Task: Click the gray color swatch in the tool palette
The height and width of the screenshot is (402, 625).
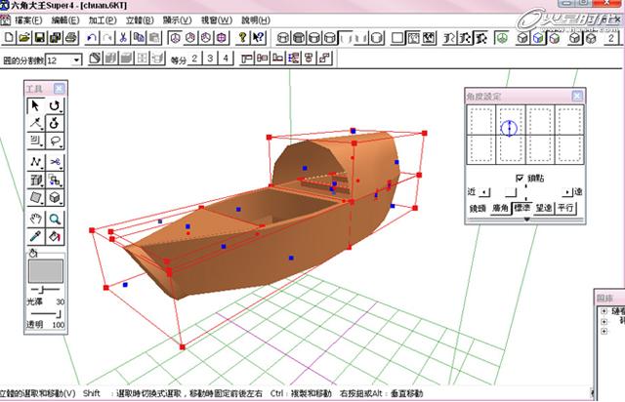Action: [46, 271]
